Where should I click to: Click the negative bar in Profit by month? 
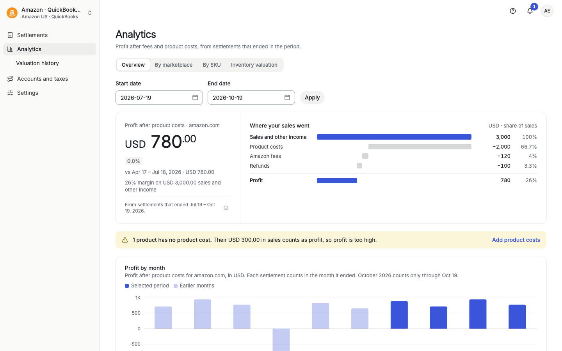281,340
